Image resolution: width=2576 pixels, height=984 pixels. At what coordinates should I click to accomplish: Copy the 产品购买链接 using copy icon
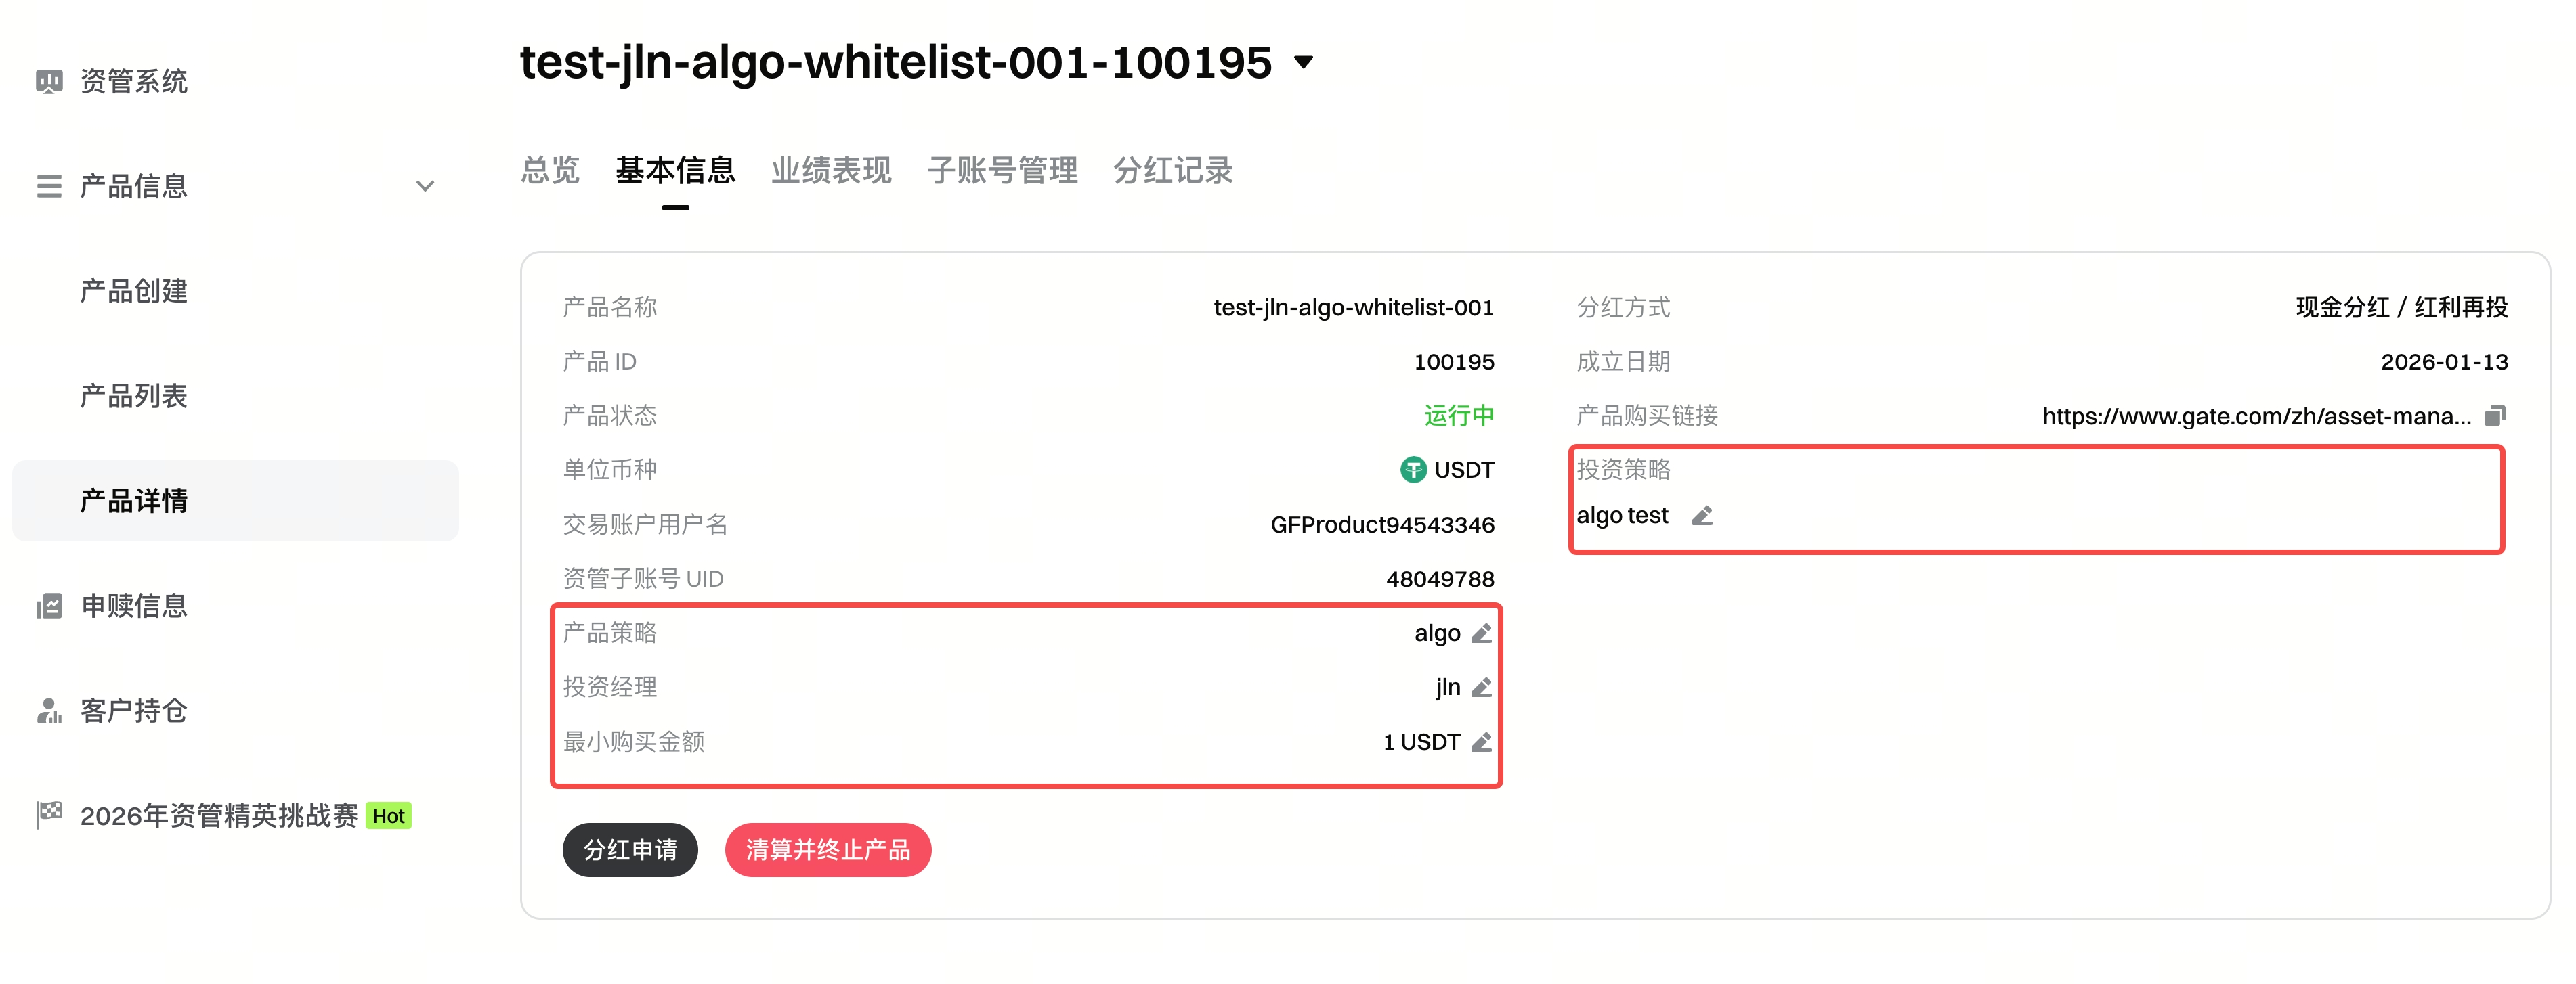coord(2496,416)
